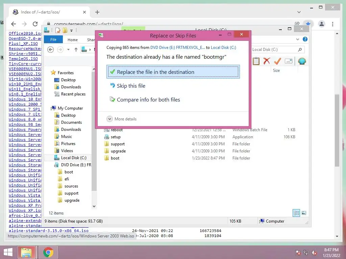The image size is (346, 259).
Task: Open Windows Start button
Action: [8, 252]
